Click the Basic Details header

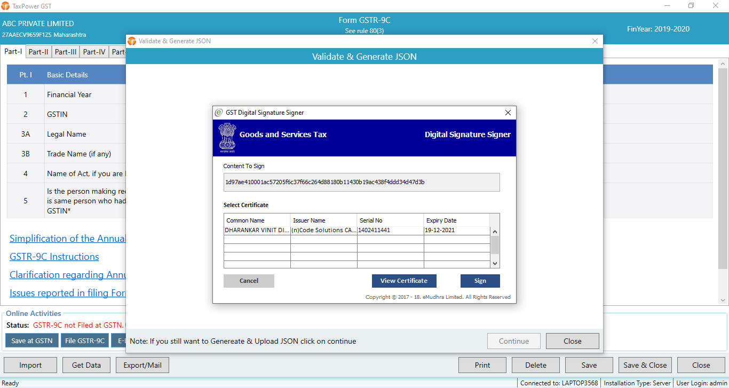pos(67,75)
